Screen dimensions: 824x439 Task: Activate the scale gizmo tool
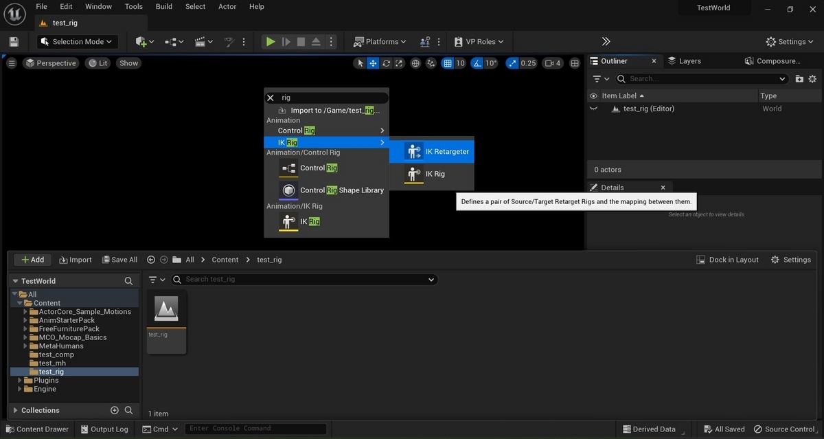[x=400, y=63]
